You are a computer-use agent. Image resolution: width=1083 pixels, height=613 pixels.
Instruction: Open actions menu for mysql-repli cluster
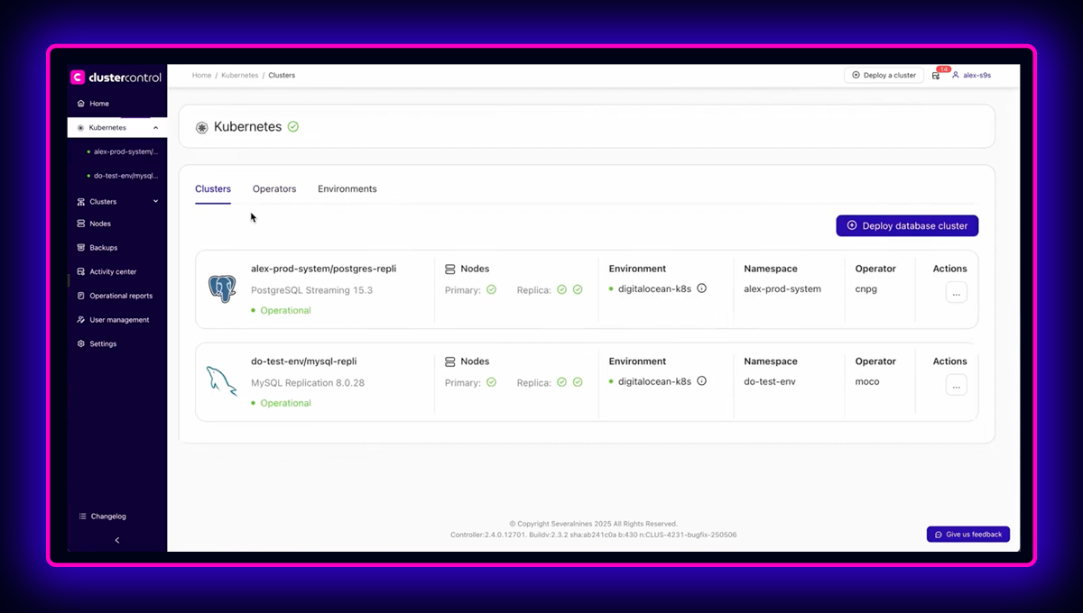click(x=956, y=385)
